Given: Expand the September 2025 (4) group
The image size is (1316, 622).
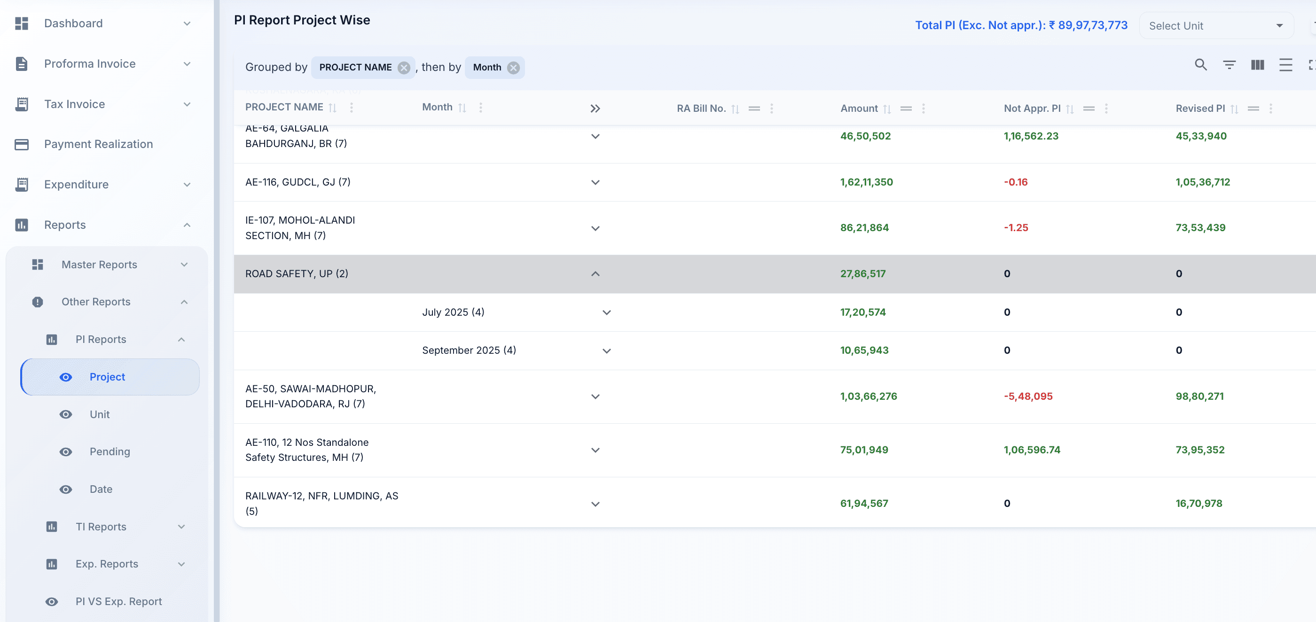Looking at the screenshot, I should [606, 351].
